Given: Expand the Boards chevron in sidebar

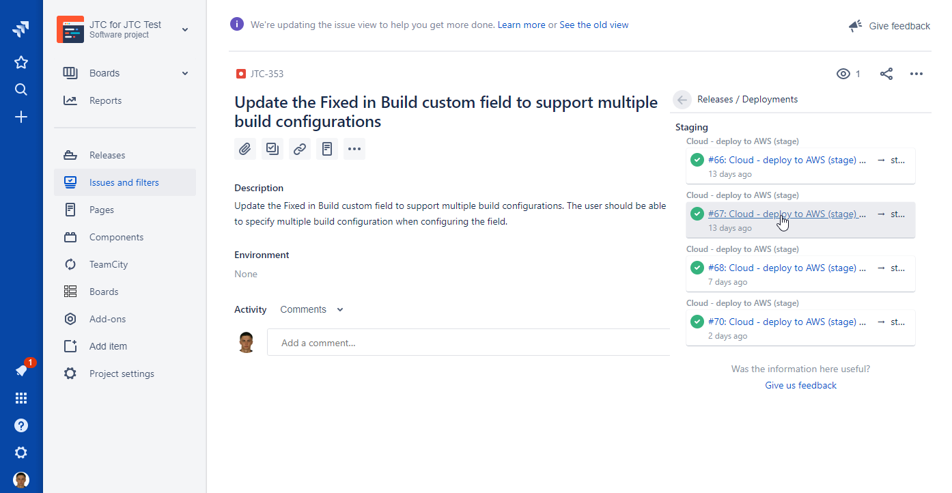Looking at the screenshot, I should [x=185, y=73].
